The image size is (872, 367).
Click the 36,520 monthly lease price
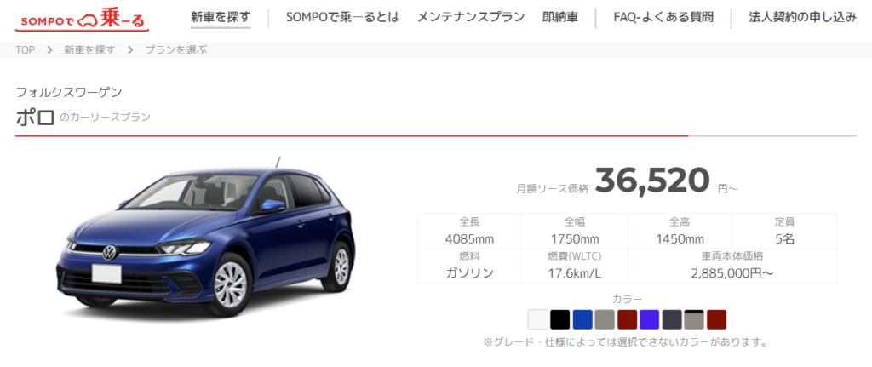tap(652, 181)
